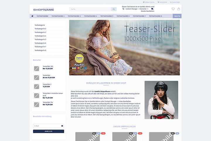Image resolution: width=211 pixels, height=141 pixels.
Task: Open TESTKATEGORIE 3 in the top menu
Action: [74, 16]
